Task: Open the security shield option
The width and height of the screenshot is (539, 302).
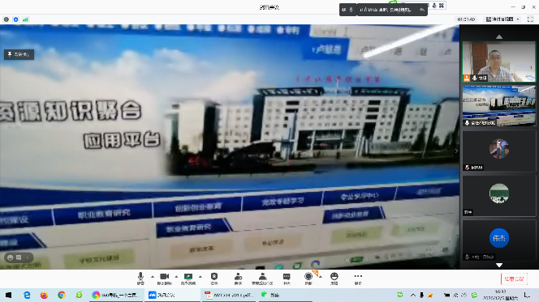Action: pos(214,279)
